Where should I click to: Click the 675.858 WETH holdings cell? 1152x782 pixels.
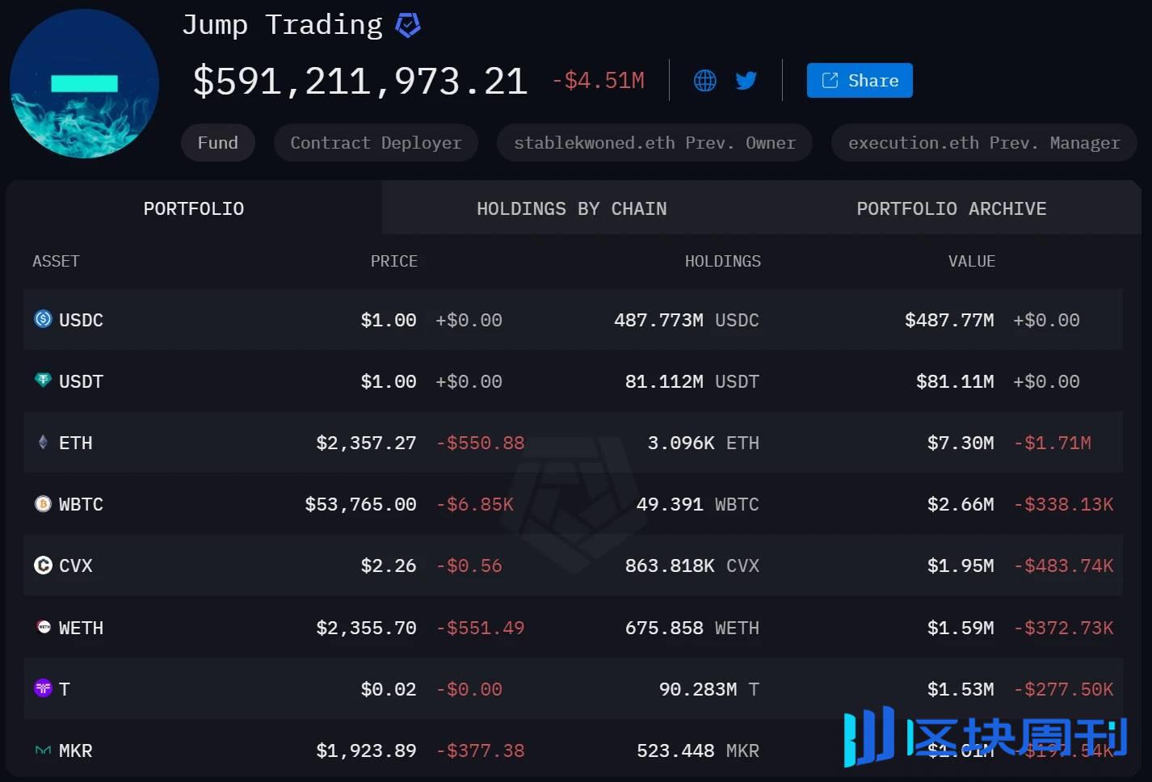coord(692,628)
